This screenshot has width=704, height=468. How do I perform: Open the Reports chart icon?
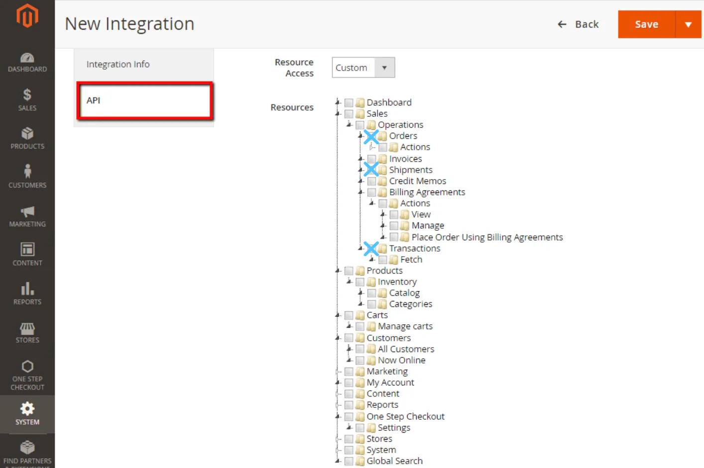27,293
